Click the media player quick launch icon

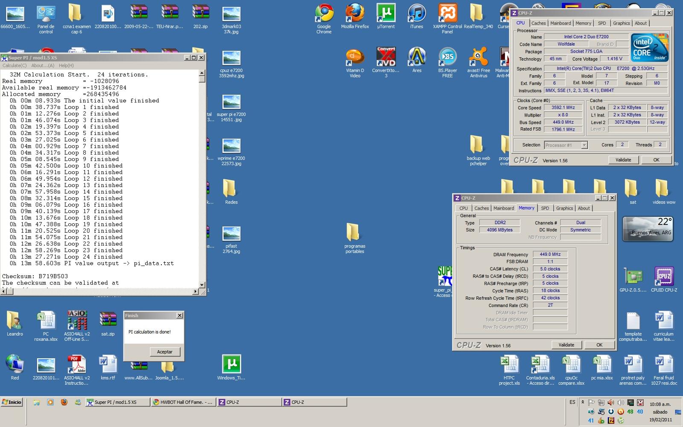pyautogui.click(x=50, y=402)
